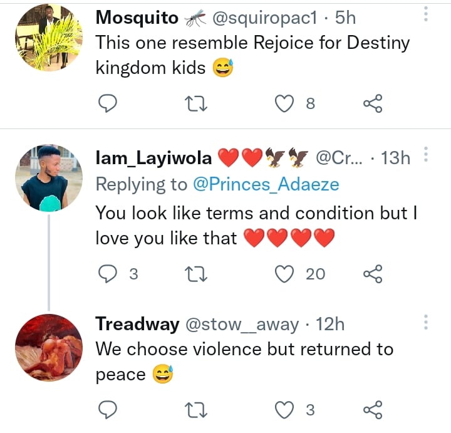Retweet Iam_Layiwola's terms and condition tweet
Image resolution: width=451 pixels, height=433 pixels.
[x=196, y=273]
